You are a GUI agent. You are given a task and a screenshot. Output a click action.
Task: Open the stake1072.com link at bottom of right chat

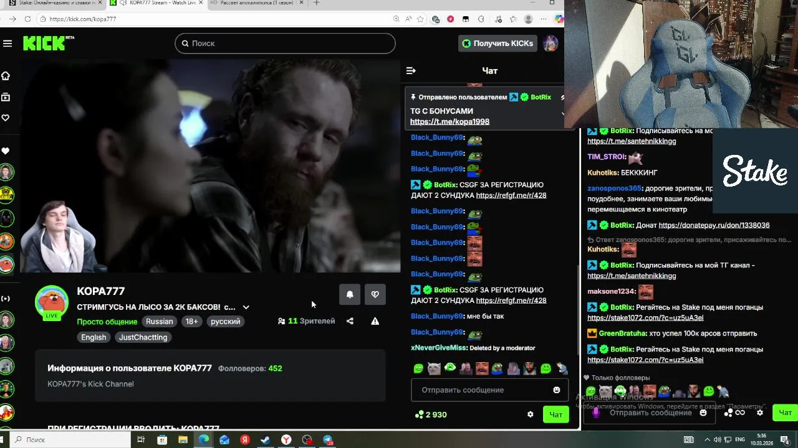coord(645,360)
